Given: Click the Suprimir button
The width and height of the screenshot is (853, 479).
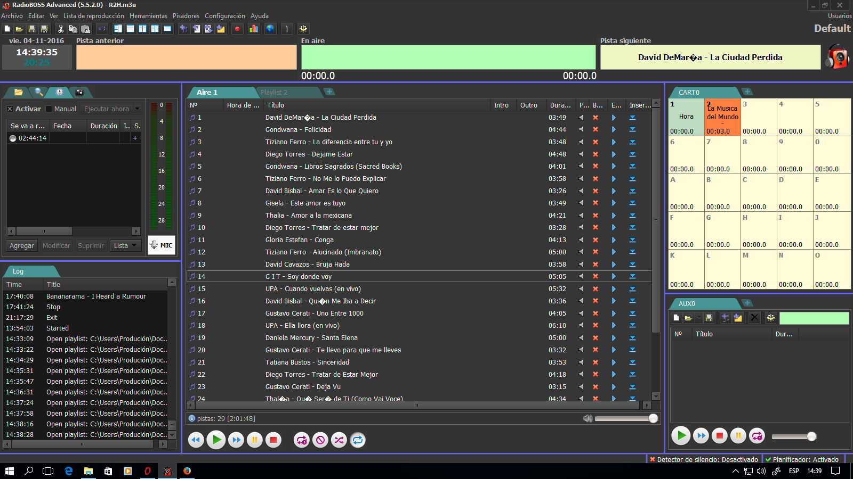Looking at the screenshot, I should (x=91, y=245).
